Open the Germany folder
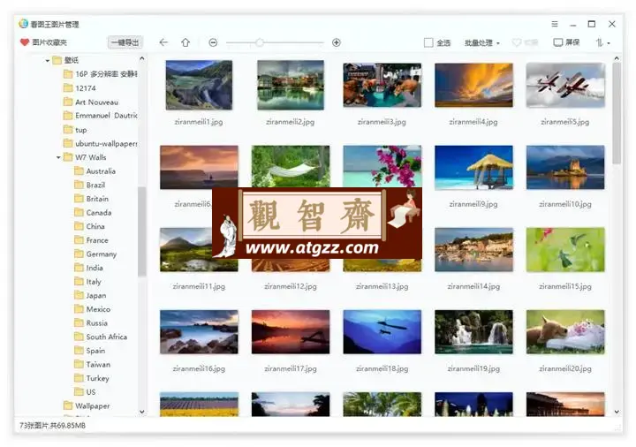The width and height of the screenshot is (636, 447). pyautogui.click(x=95, y=254)
